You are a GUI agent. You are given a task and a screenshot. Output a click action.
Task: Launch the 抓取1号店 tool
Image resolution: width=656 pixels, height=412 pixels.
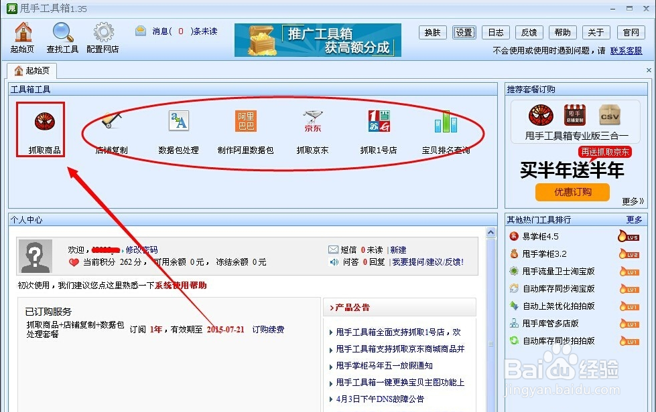point(379,132)
